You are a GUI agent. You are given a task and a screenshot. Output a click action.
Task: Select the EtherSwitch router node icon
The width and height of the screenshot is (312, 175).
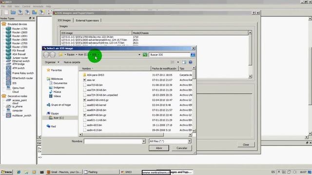click(x=8, y=78)
